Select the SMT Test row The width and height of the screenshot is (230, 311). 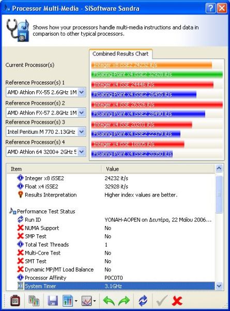click(x=111, y=261)
